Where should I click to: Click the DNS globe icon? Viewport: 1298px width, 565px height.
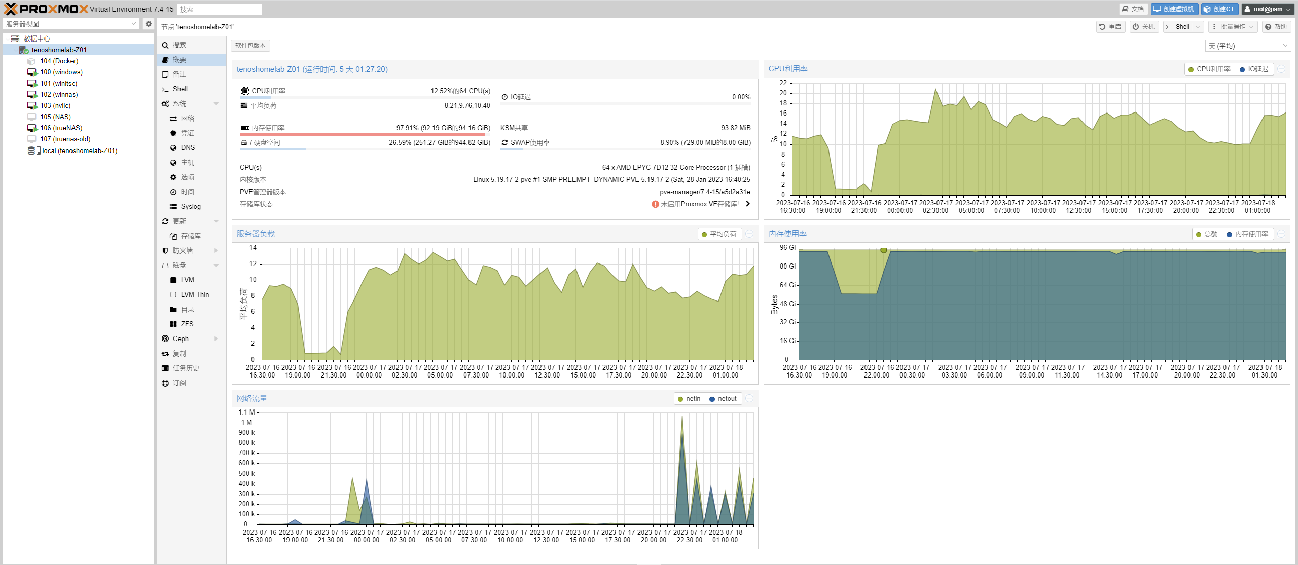point(173,148)
